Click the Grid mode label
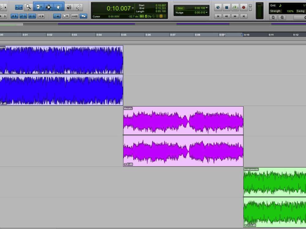The width and height of the screenshot is (306, 229). (x=180, y=8)
